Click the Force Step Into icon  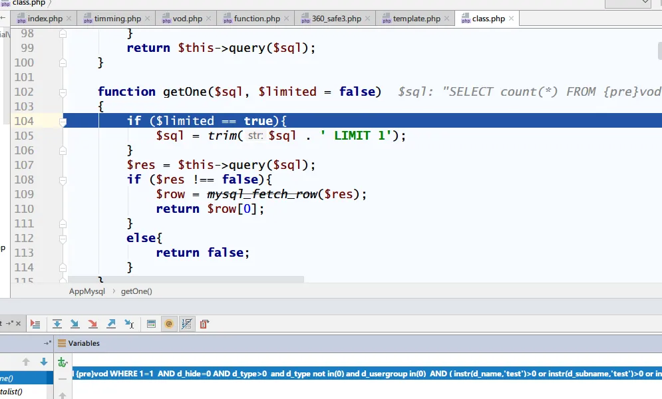(93, 324)
